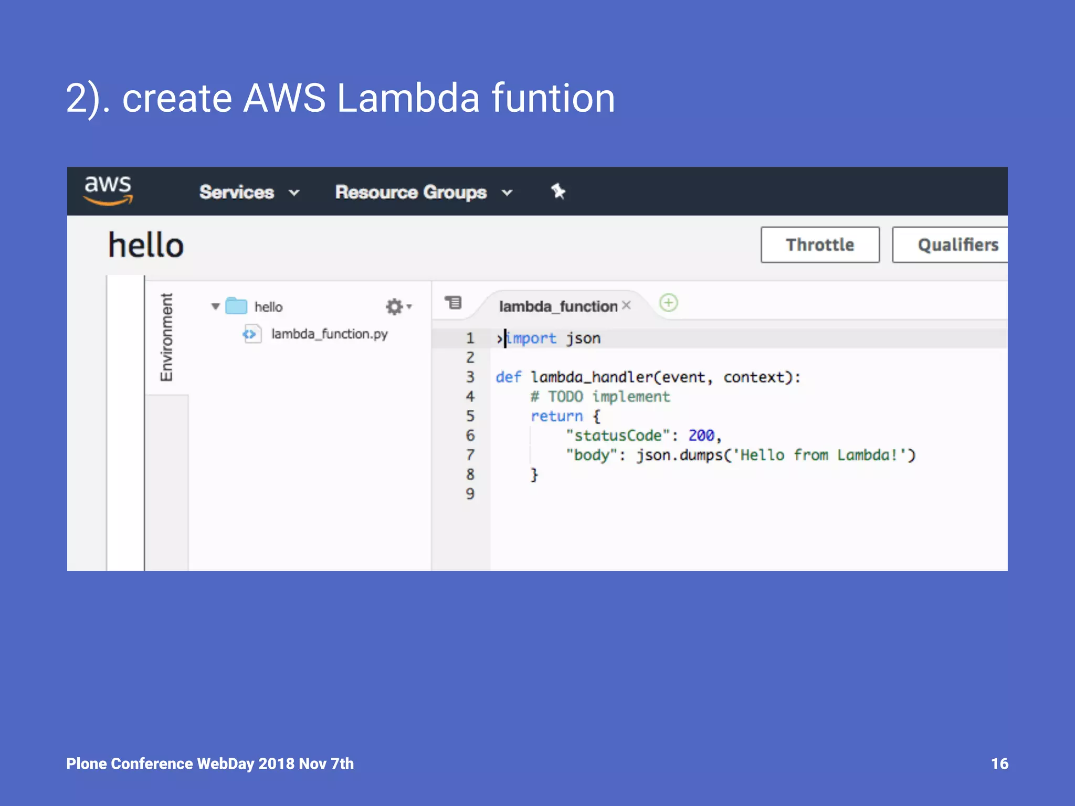1075x806 pixels.
Task: Click line number 1 in the gutter
Action: tap(470, 338)
